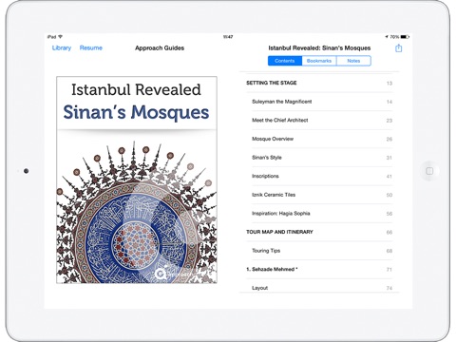Viewport: 456px width, 342px height.
Task: Switch to the Notes tab
Action: click(x=353, y=61)
